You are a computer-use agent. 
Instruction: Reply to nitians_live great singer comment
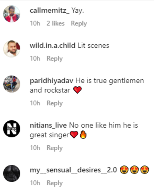click(x=54, y=148)
